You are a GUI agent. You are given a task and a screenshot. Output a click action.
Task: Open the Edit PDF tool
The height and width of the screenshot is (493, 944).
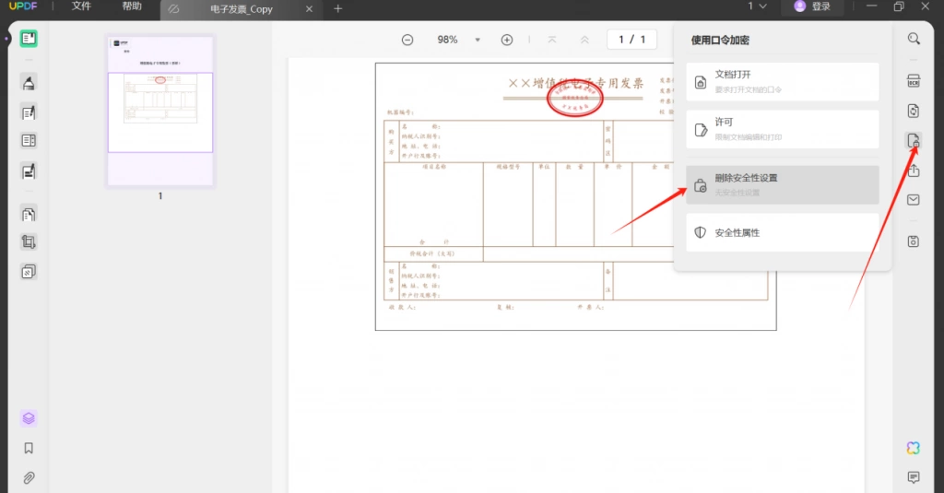point(29,112)
